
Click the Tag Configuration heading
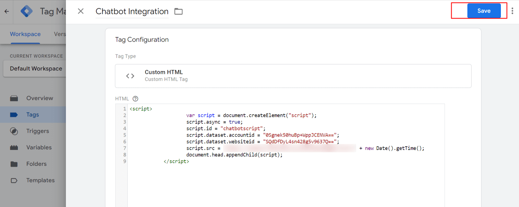pos(142,39)
